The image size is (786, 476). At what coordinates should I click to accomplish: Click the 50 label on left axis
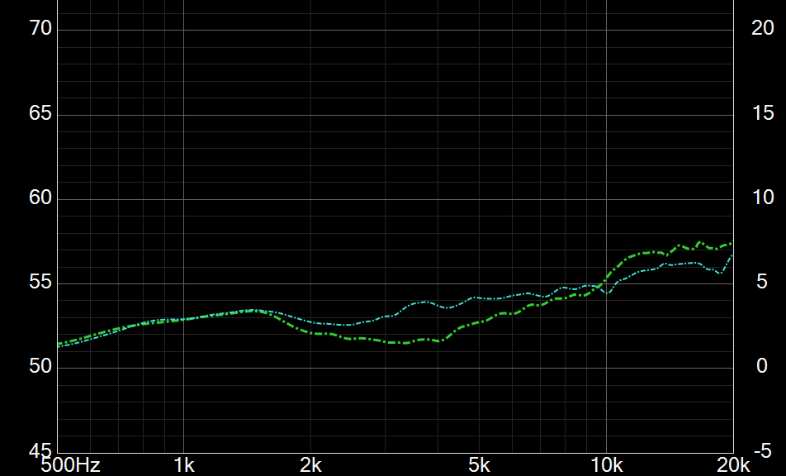(x=40, y=366)
